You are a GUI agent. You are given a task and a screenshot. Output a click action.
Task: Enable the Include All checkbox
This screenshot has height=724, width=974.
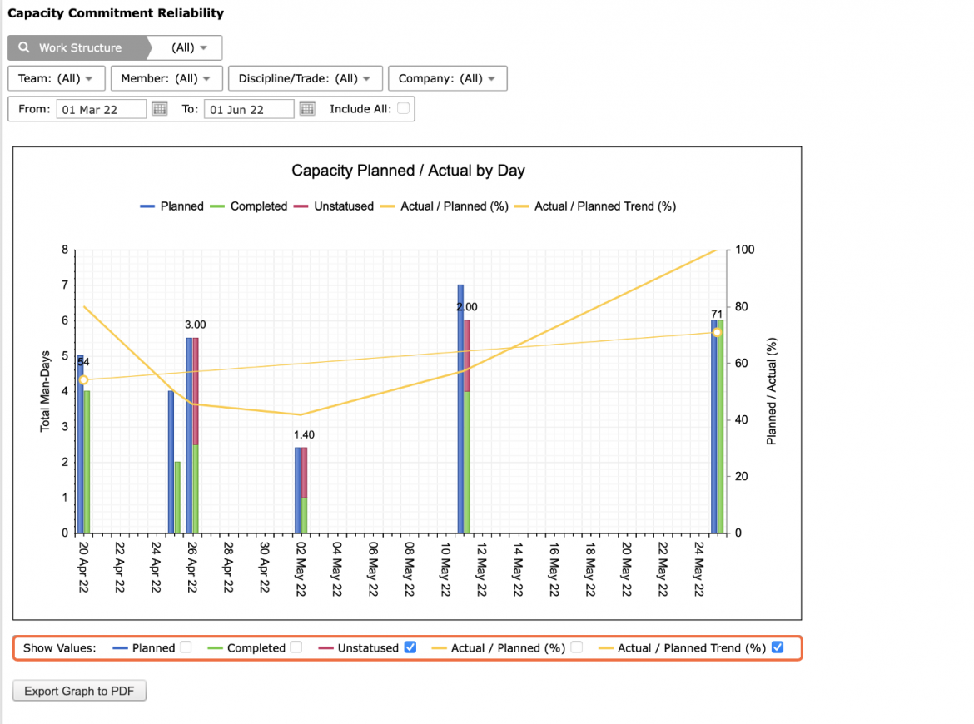[x=403, y=108]
